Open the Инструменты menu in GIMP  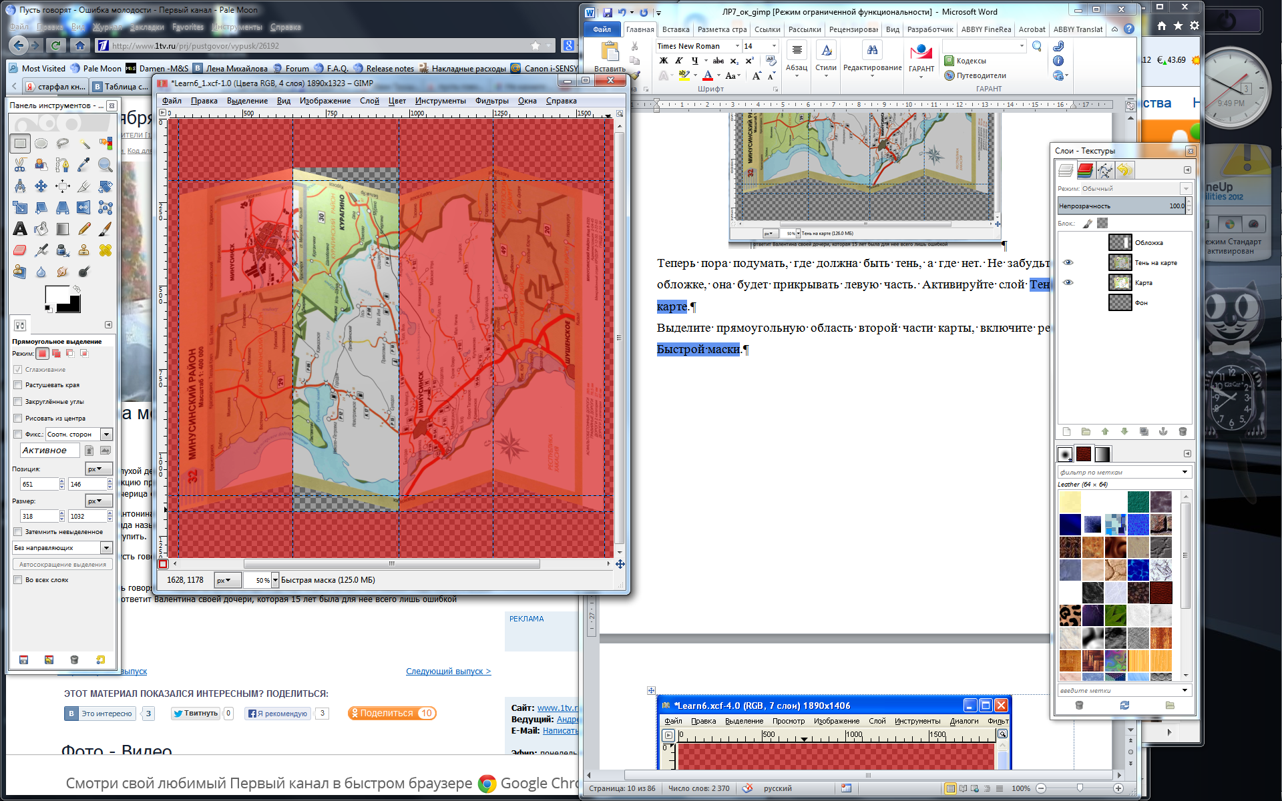[x=440, y=101]
